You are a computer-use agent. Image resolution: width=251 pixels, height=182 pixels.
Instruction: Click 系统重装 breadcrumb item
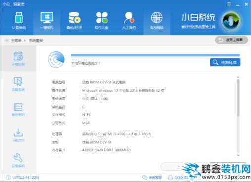[36, 40]
